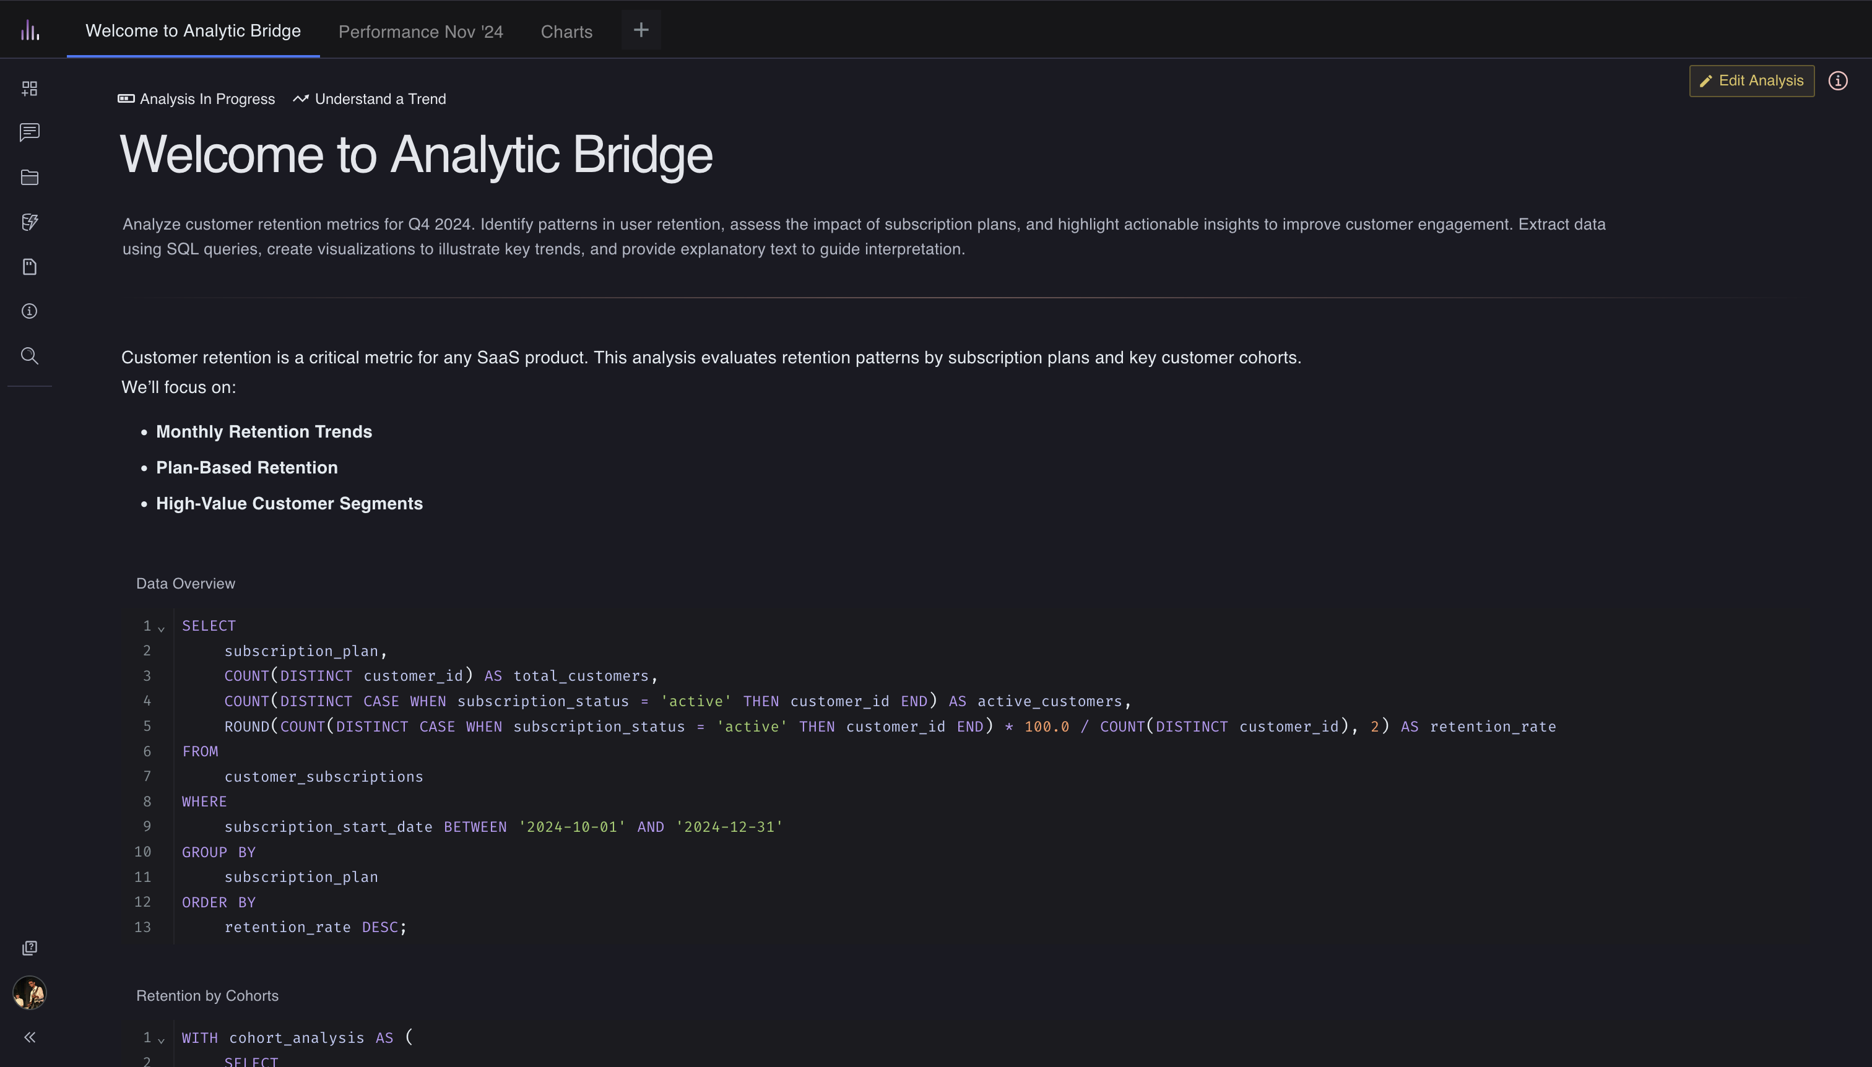Collapse the Data Overview SQL code block
Image resolution: width=1872 pixels, height=1067 pixels.
pos(160,629)
